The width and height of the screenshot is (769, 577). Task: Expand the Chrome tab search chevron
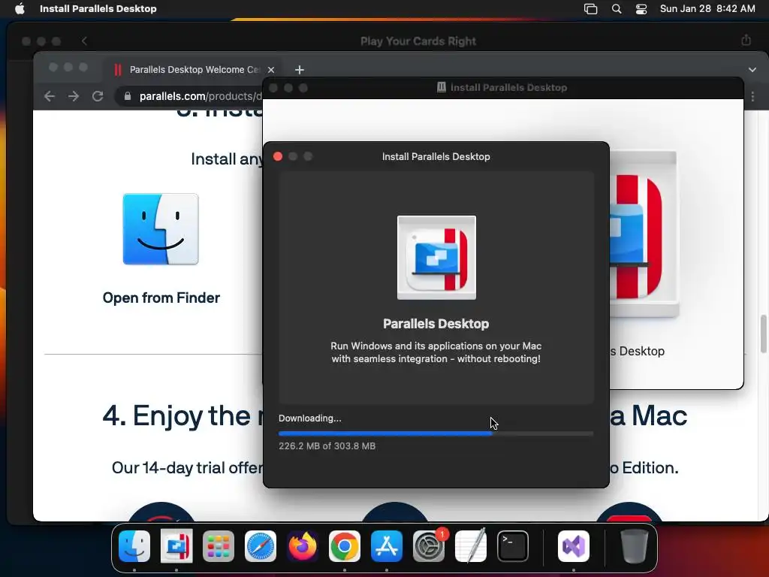coord(752,70)
